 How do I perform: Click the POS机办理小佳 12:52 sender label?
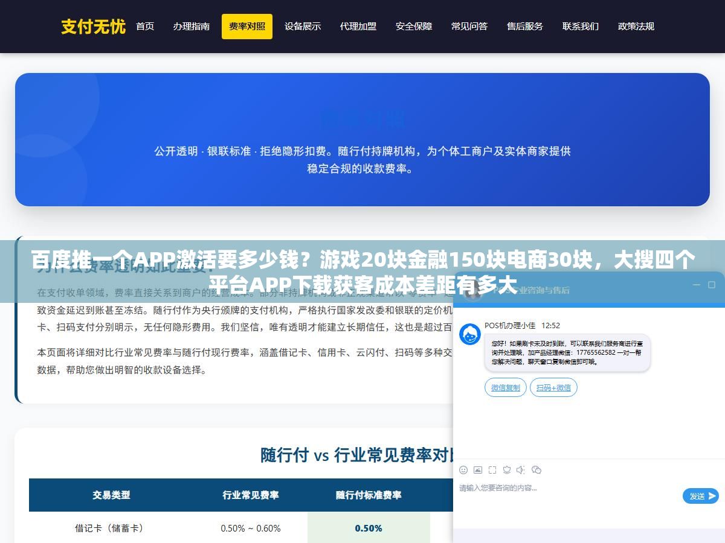(522, 325)
